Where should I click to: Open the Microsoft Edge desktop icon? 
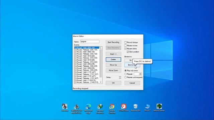tap(88, 109)
